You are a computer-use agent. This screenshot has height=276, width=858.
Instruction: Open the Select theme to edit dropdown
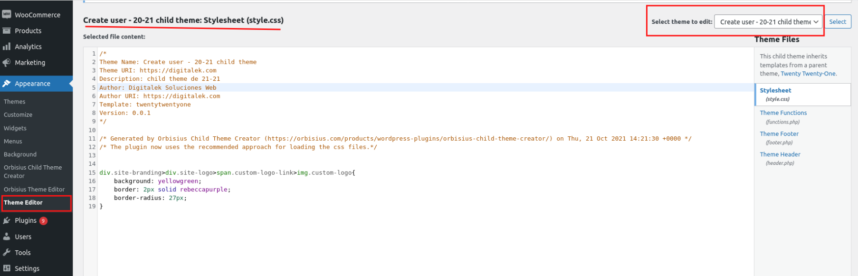[768, 22]
